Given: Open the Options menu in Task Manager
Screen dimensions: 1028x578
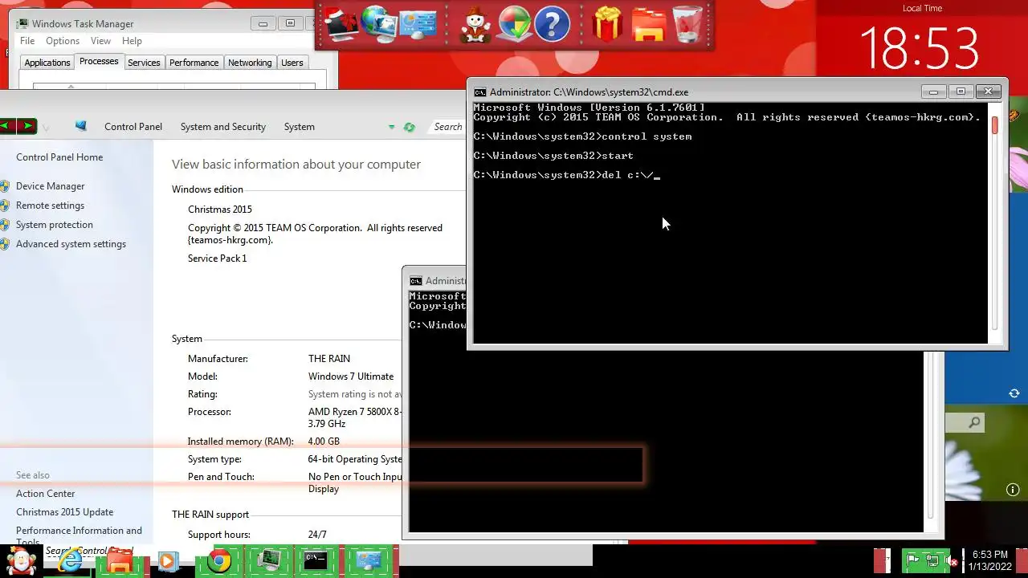Looking at the screenshot, I should (x=63, y=41).
